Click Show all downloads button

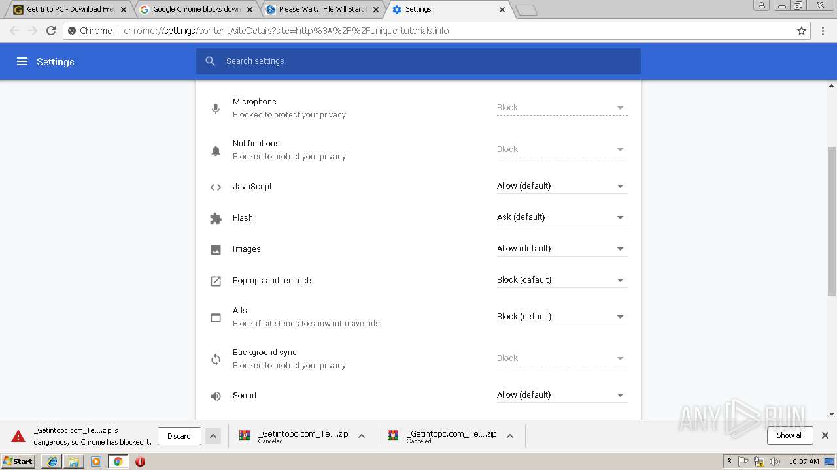790,435
